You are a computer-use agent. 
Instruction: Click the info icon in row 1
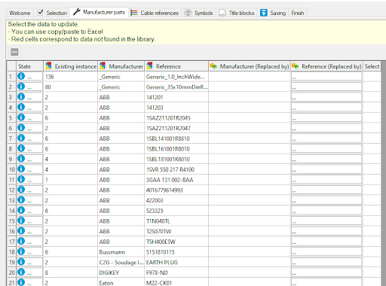click(21, 76)
